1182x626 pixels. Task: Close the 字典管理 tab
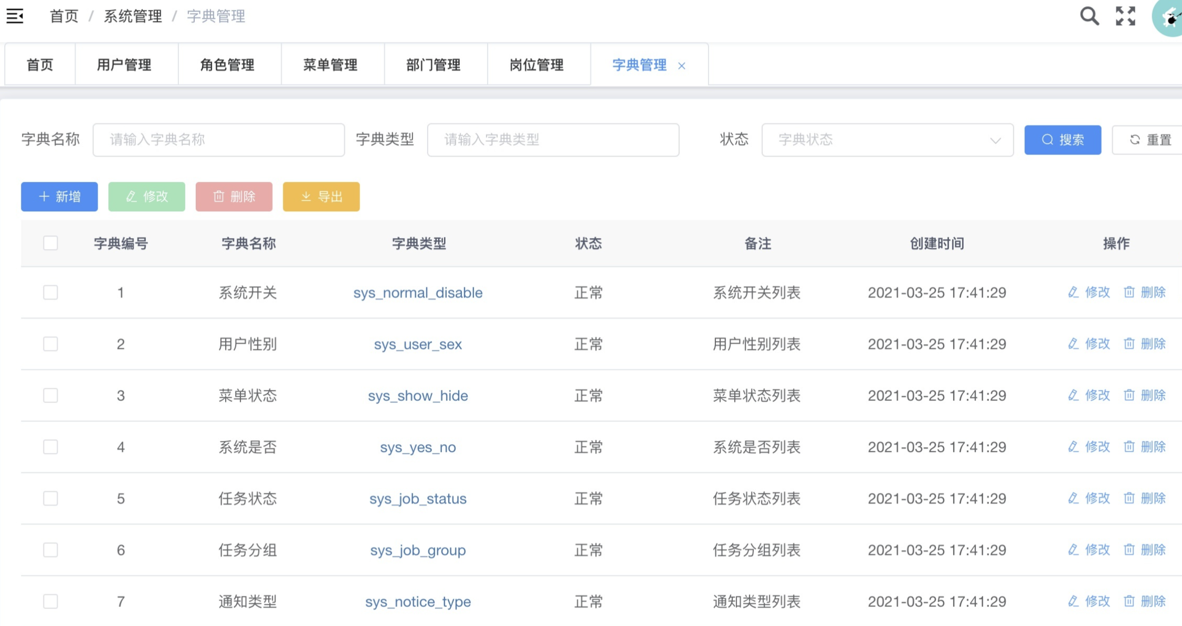point(681,66)
